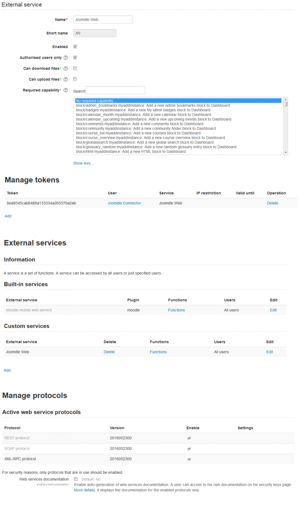
Task: Open Functions for Joomdle Web service
Action: [x=158, y=352]
